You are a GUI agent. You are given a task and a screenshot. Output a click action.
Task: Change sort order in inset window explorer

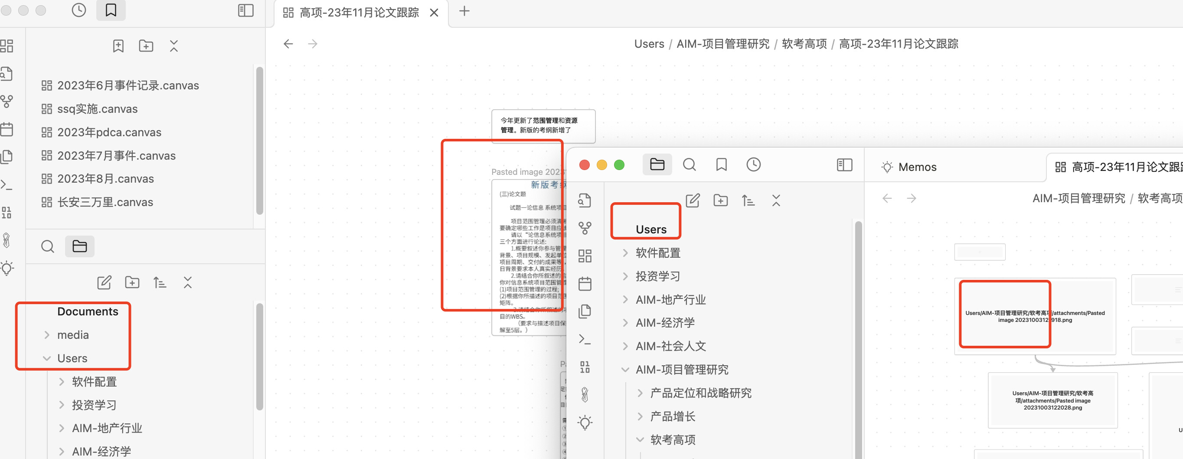coord(748,200)
